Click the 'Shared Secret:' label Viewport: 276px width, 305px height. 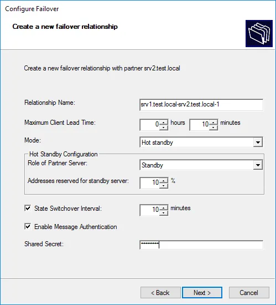click(44, 244)
